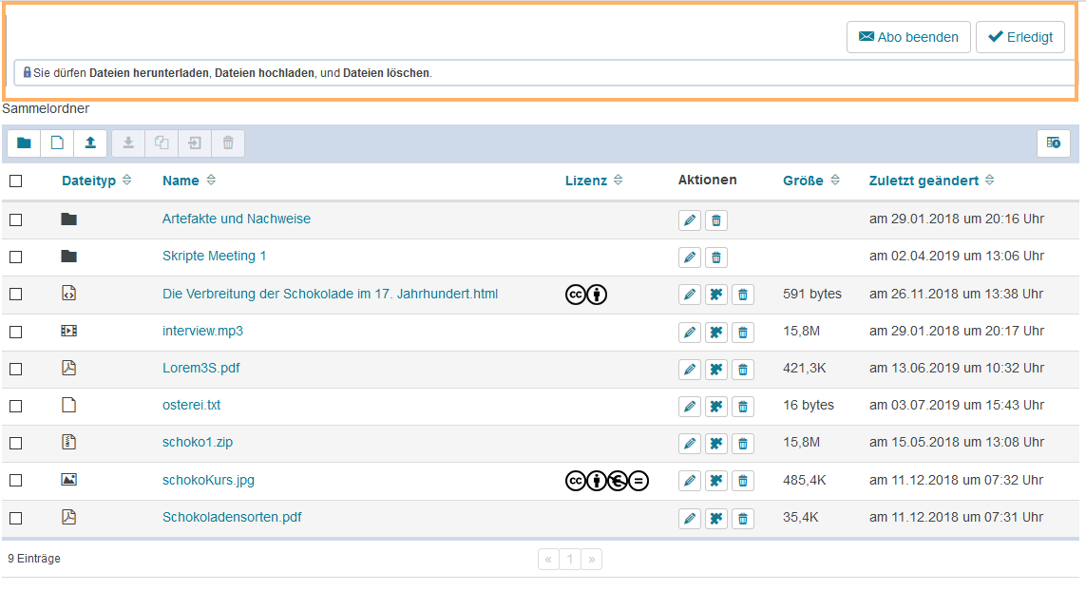Click puzzle-piece icon for Lorem3S.pdf
This screenshot has height=591, width=1086.
716,370
